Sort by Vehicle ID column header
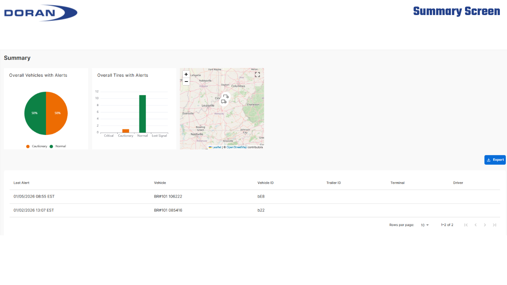 tap(265, 183)
